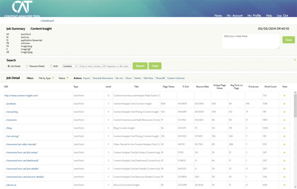This screenshot has width=297, height=189.
Task: Click the 'Add your notes here' text box
Action: [251, 41]
